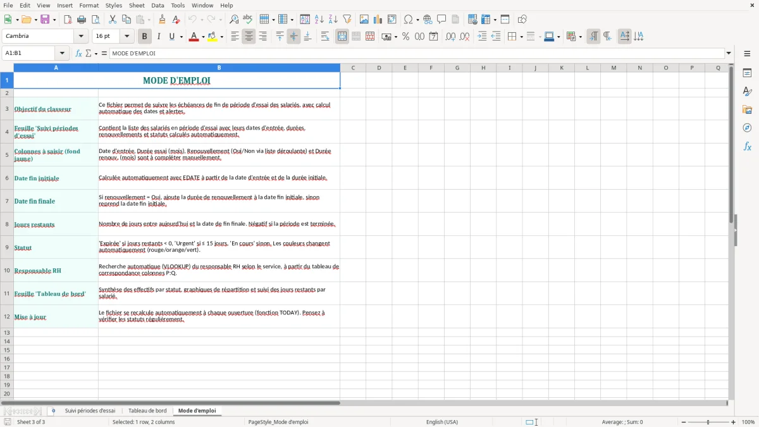Toggle Wrap Text
759x427 pixels.
pyautogui.click(x=325, y=37)
